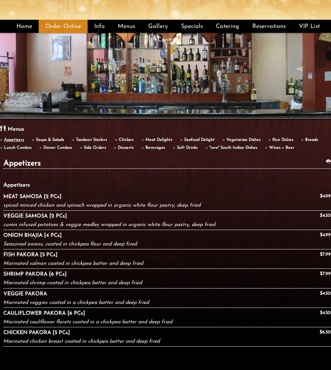Open the Home page from navigation

[x=24, y=26]
